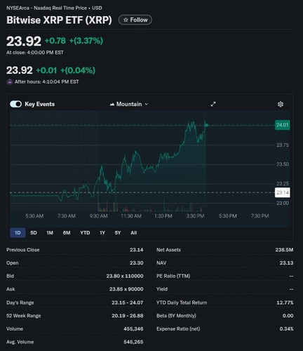This screenshot has height=351, width=303.
Task: Click YTD Daily Total Return value 12.77%
Action: click(285, 303)
